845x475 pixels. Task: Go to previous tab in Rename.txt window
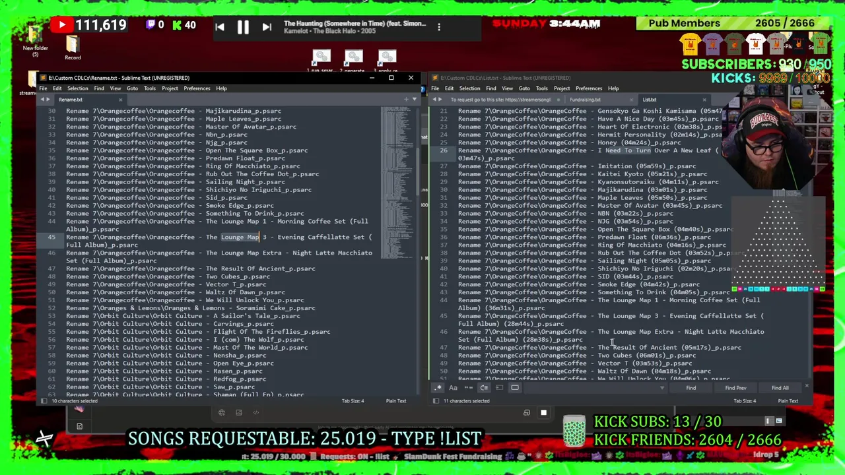[42, 100]
